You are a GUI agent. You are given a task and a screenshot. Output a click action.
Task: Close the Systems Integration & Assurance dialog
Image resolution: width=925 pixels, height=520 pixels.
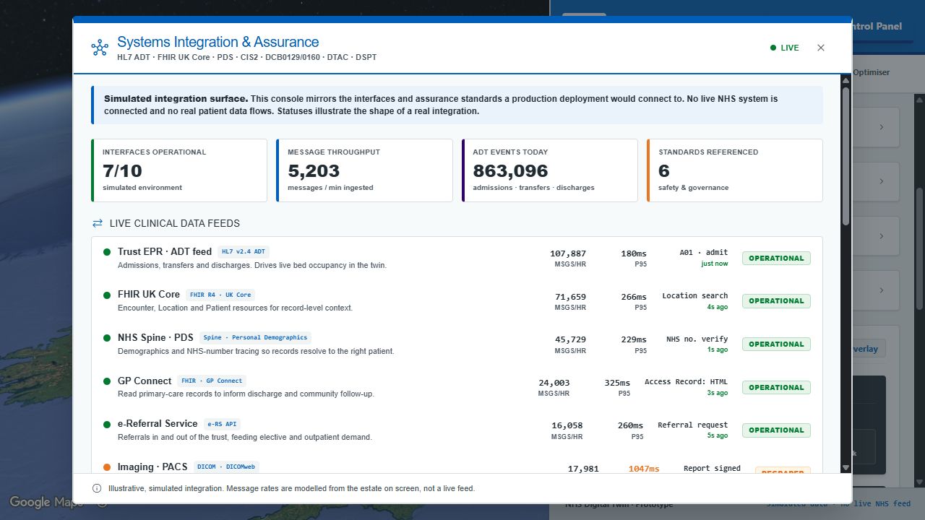821,48
